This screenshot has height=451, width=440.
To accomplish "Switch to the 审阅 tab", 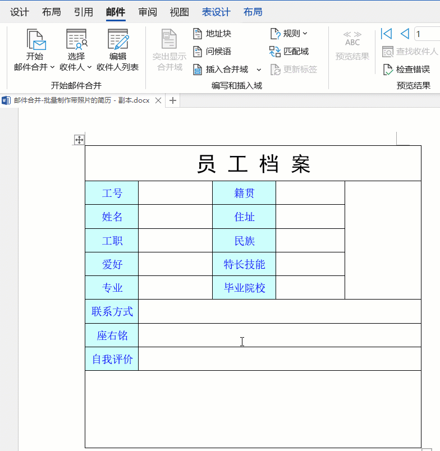I will click(148, 12).
